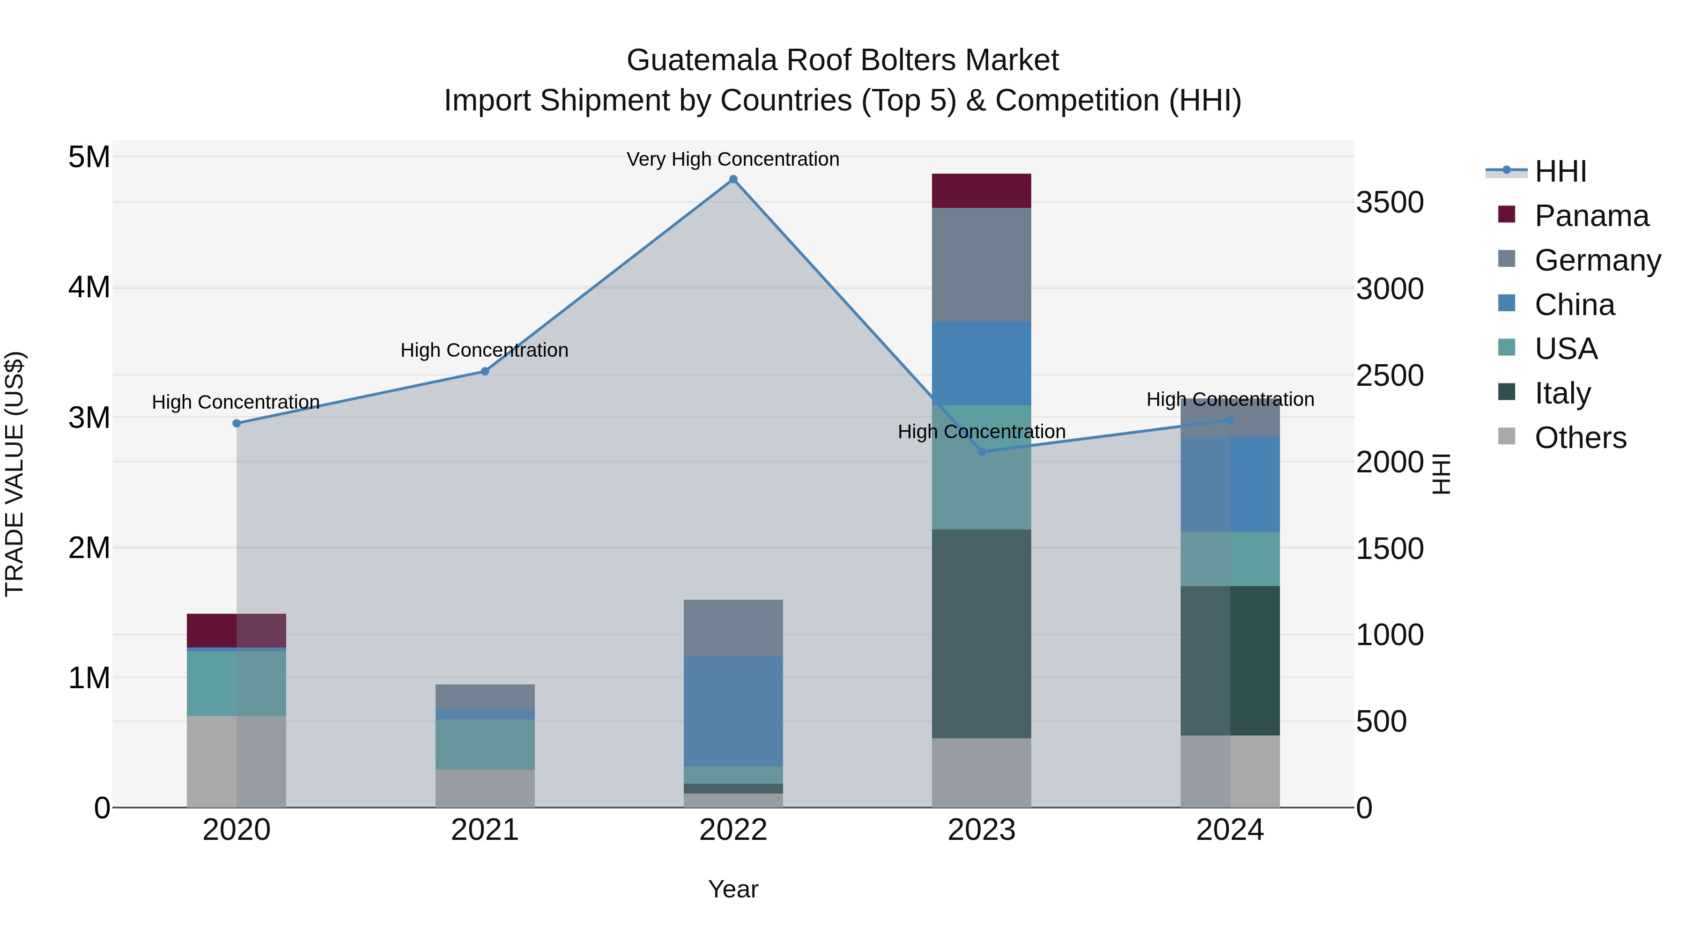Toggle the Italy legend entry

[x=1545, y=393]
